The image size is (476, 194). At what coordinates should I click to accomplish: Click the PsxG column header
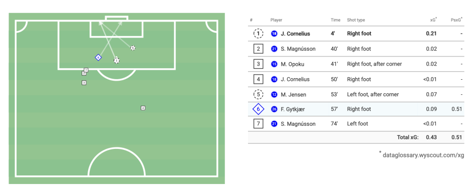click(456, 20)
